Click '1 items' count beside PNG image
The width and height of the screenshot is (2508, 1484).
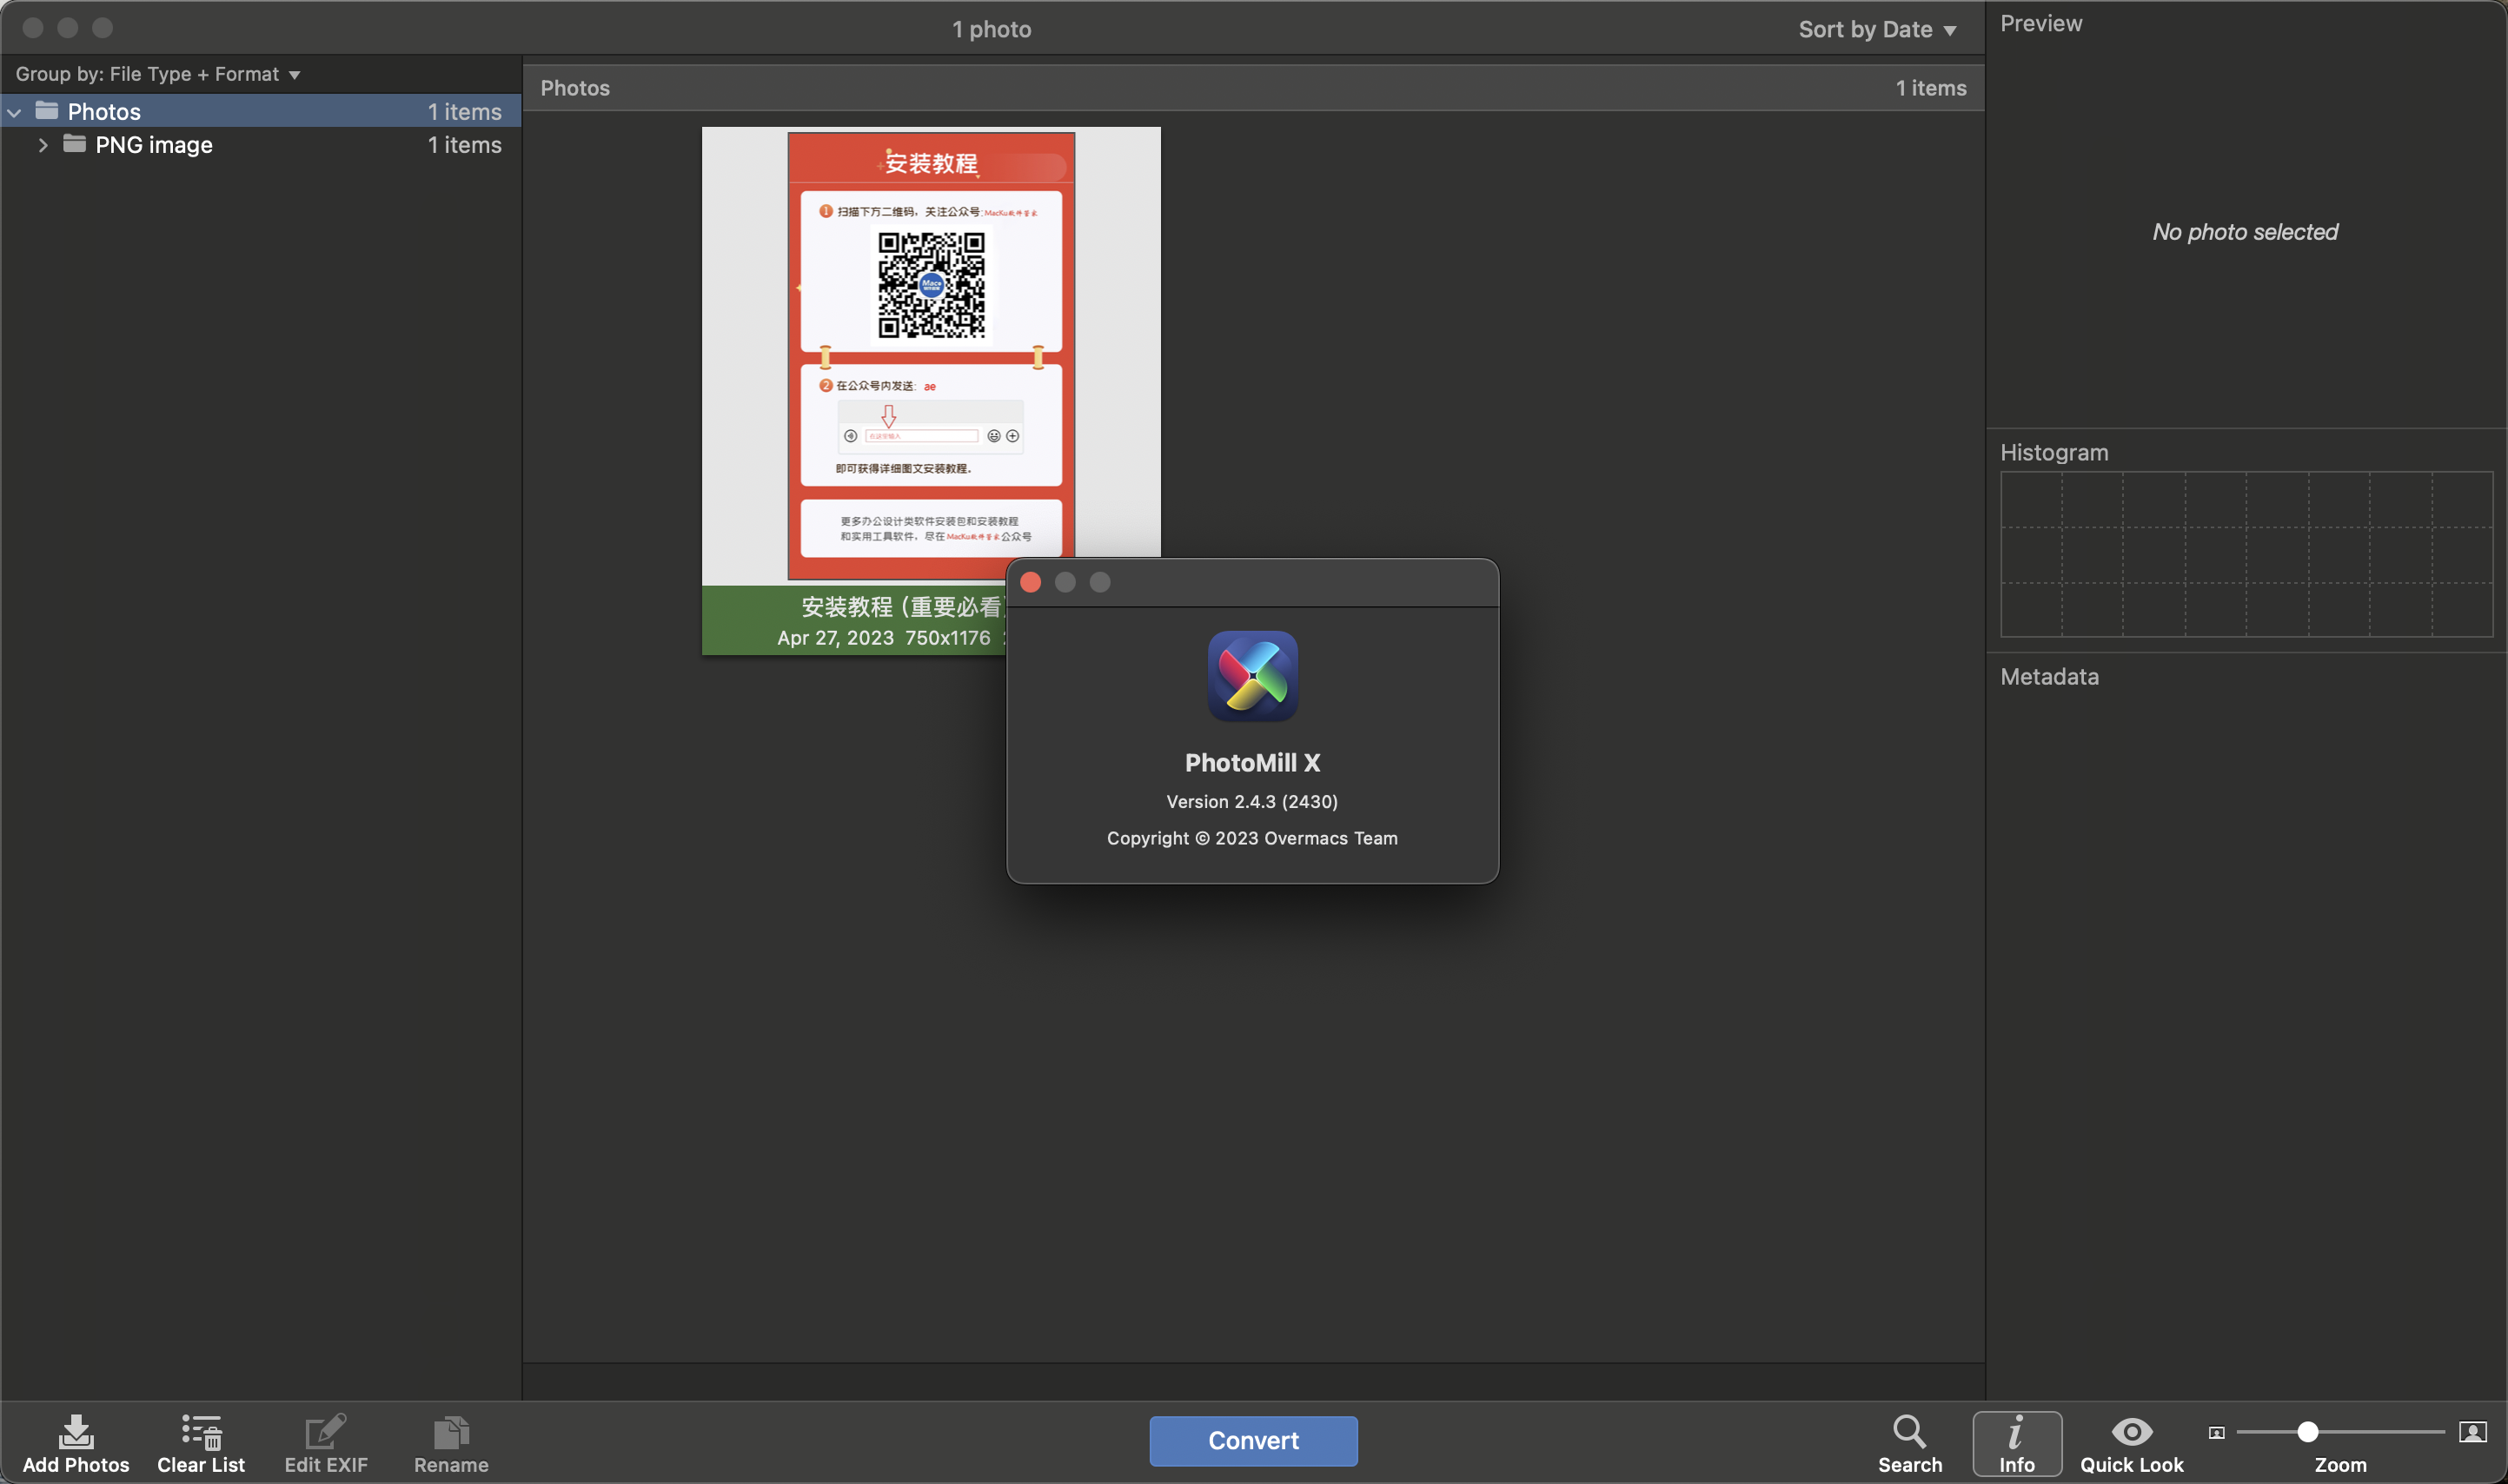pos(464,145)
